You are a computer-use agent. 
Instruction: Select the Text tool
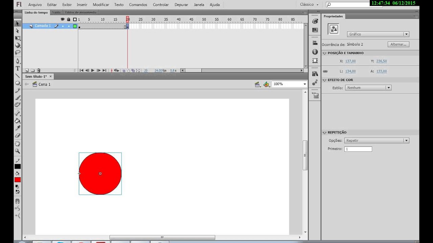tap(18, 68)
